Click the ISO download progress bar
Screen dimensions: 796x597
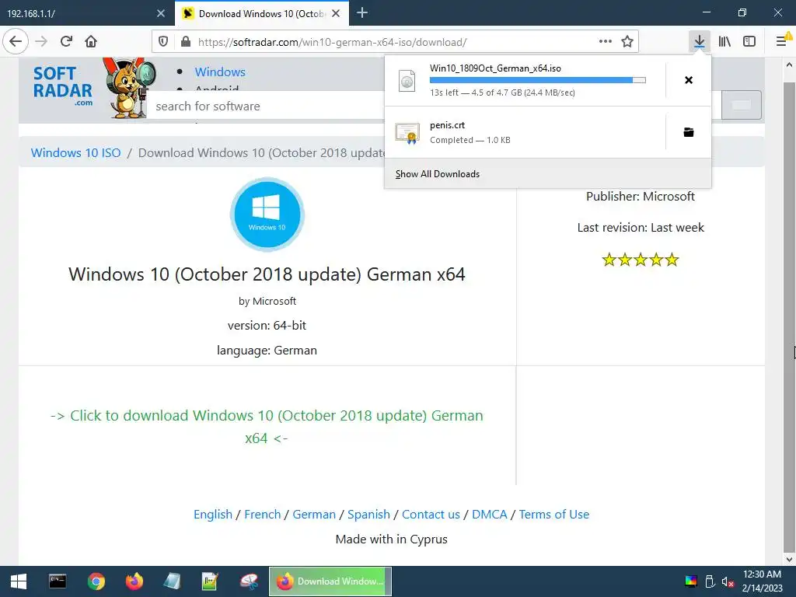pyautogui.click(x=538, y=80)
